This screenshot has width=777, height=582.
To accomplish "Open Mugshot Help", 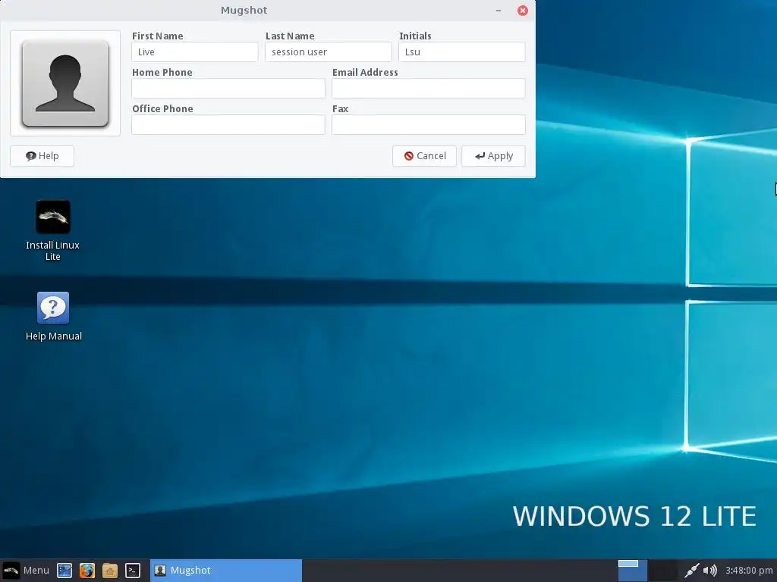I will 42,156.
